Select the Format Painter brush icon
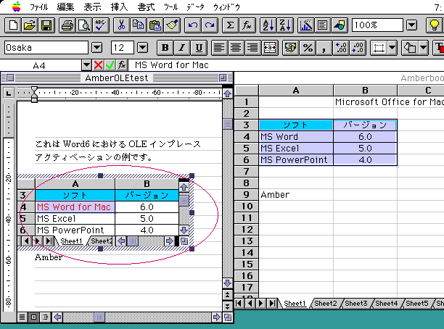This screenshot has height=329, width=444. tap(172, 25)
